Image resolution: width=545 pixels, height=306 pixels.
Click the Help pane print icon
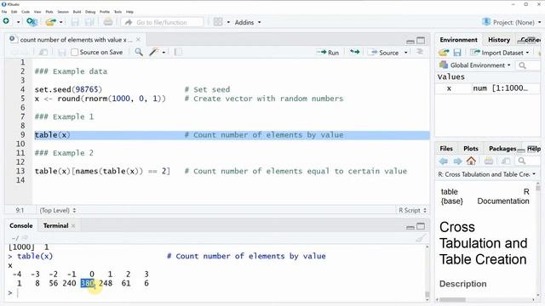[x=489, y=161]
